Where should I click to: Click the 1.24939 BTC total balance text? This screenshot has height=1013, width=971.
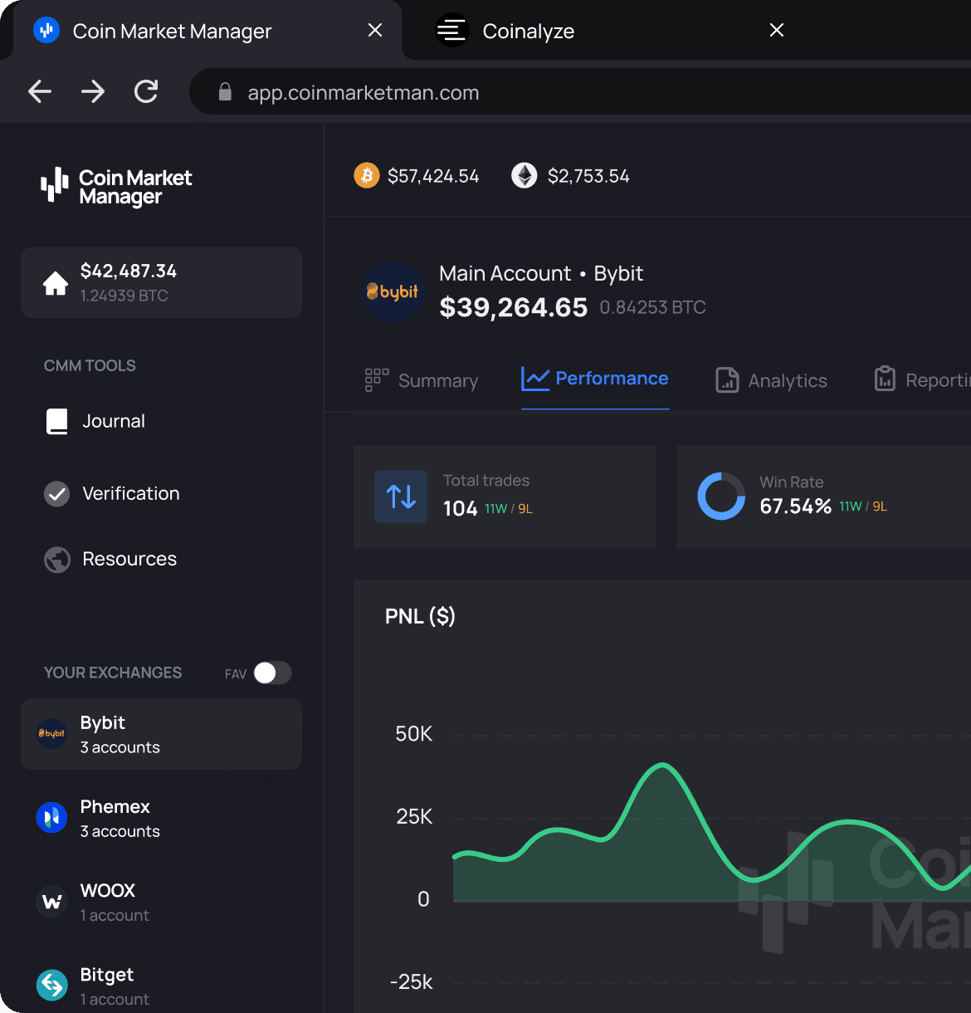tap(124, 296)
